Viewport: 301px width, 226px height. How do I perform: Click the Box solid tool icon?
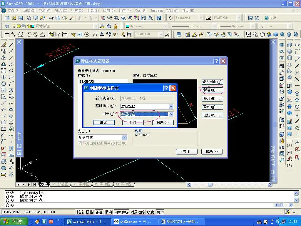pos(290,45)
